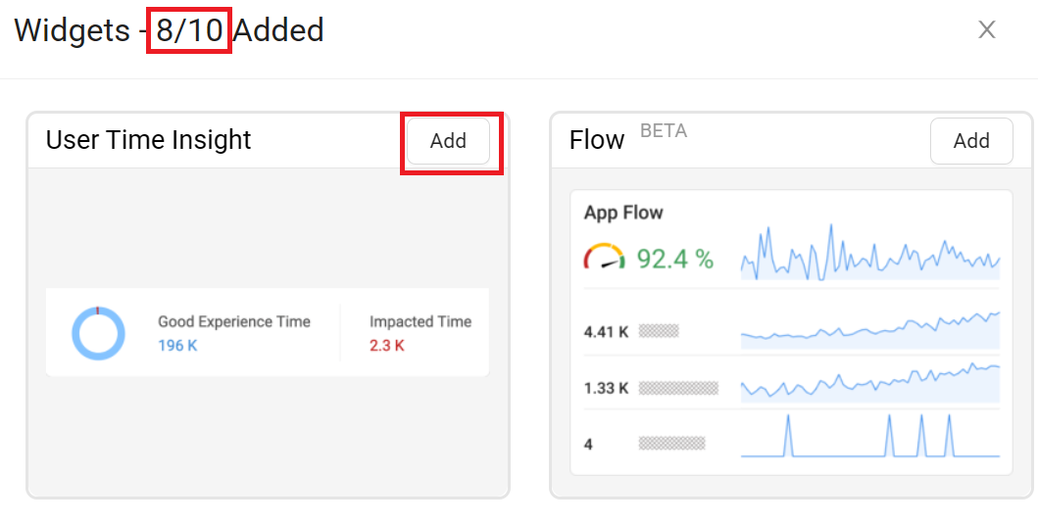1038x524 pixels.
Task: Click the 8/10 widget counter
Action: [189, 30]
